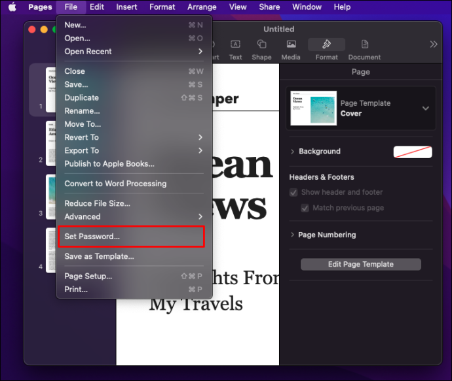The image size is (452, 381).
Task: Choose Duplicate in the File menu
Action: pos(134,98)
